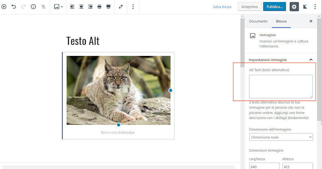322x169 pixels.
Task: Open Dimensione dell'immagine dropdown
Action: tap(281, 137)
